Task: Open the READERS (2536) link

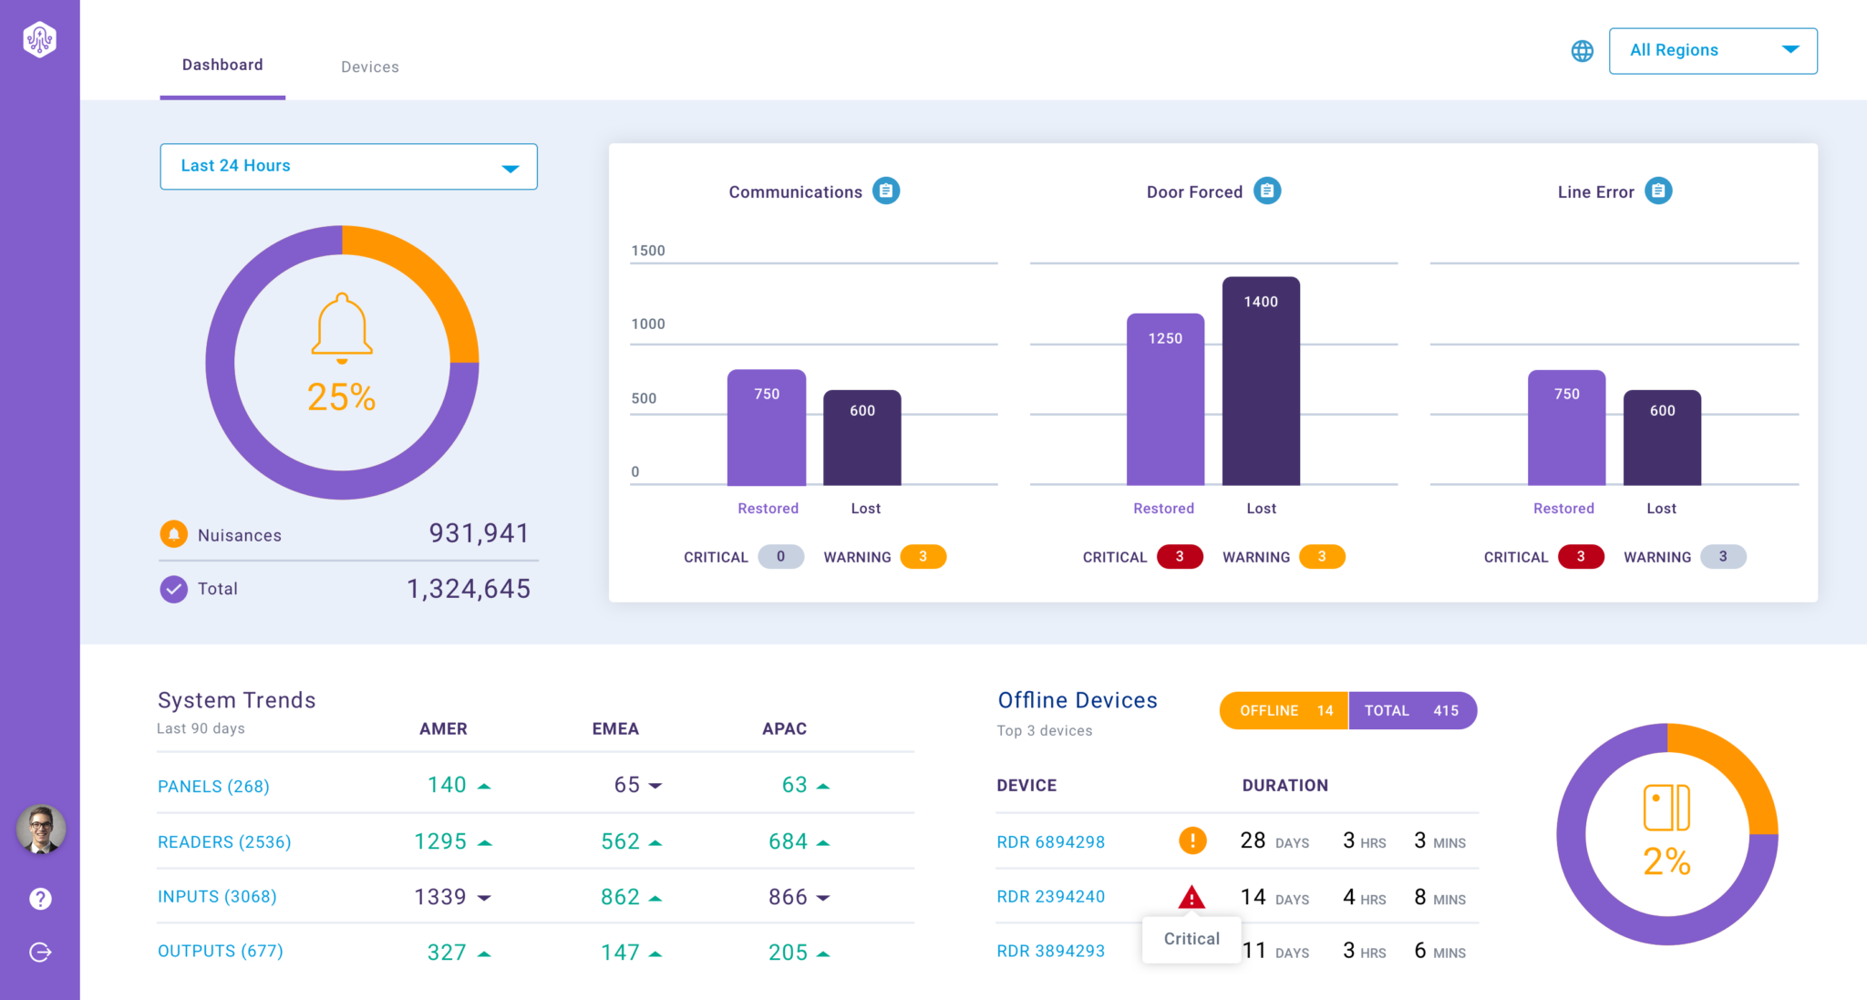Action: click(224, 841)
